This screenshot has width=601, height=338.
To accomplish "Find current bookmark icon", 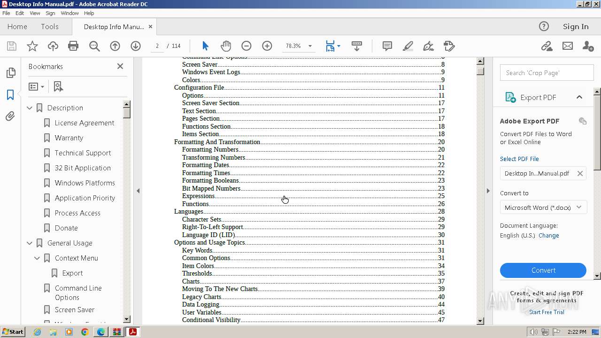I will [58, 86].
